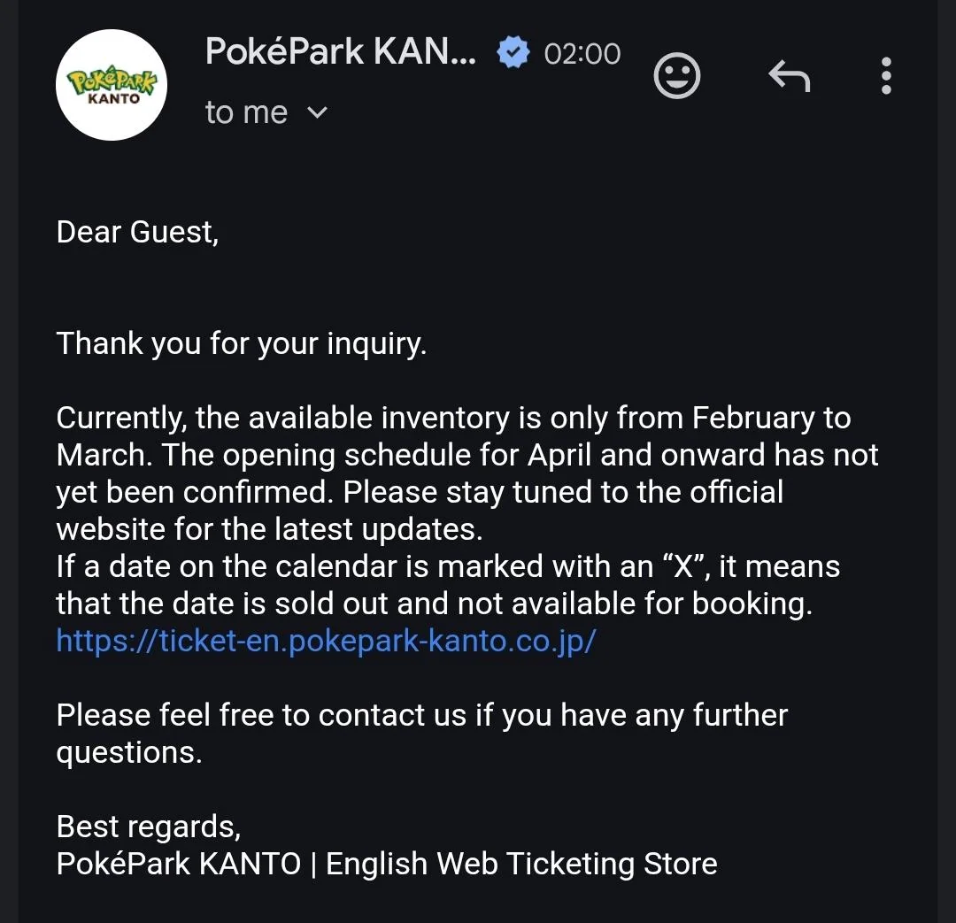Viewport: 956px width, 923px height.
Task: Expand recipient details chevron beside "to me"
Action: click(317, 113)
